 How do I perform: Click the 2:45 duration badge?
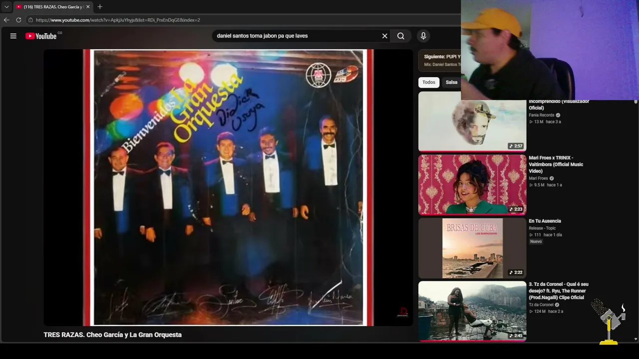(x=516, y=336)
